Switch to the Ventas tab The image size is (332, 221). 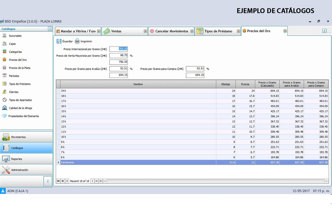[125, 31]
